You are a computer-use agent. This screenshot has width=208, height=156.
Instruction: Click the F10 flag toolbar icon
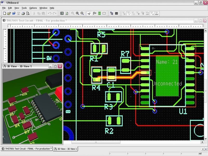coord(95,13)
